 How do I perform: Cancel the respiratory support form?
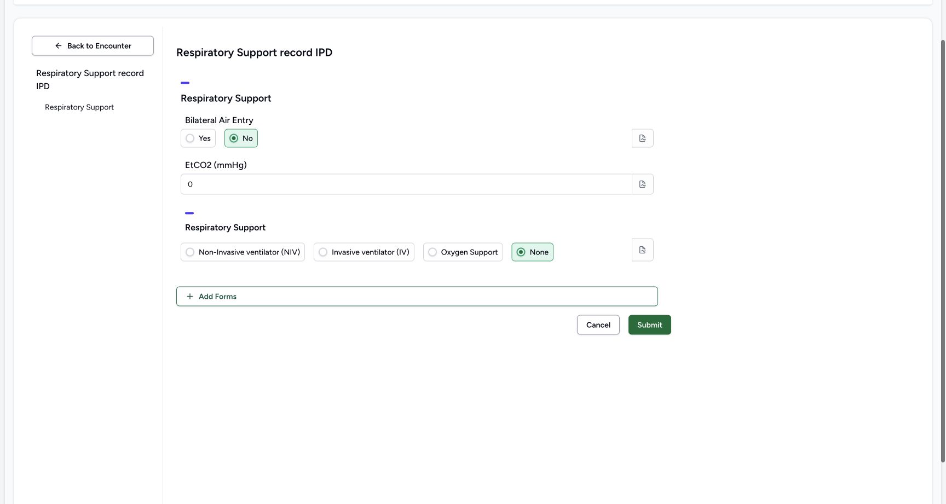(598, 325)
